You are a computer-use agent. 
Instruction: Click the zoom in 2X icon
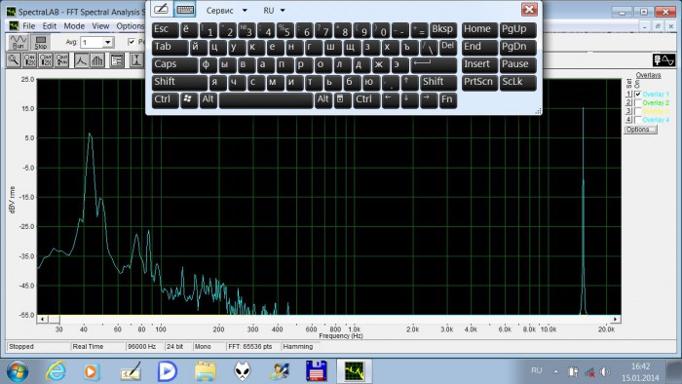tap(29, 60)
